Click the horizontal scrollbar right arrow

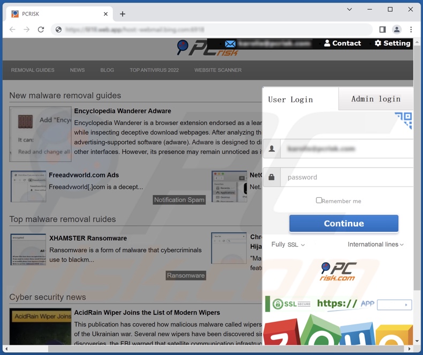[x=410, y=349]
